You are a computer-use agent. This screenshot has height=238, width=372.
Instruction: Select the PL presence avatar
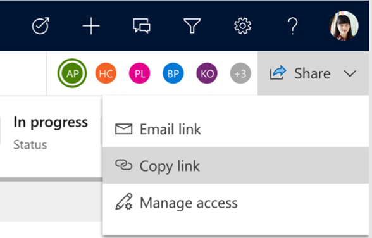[x=139, y=73]
